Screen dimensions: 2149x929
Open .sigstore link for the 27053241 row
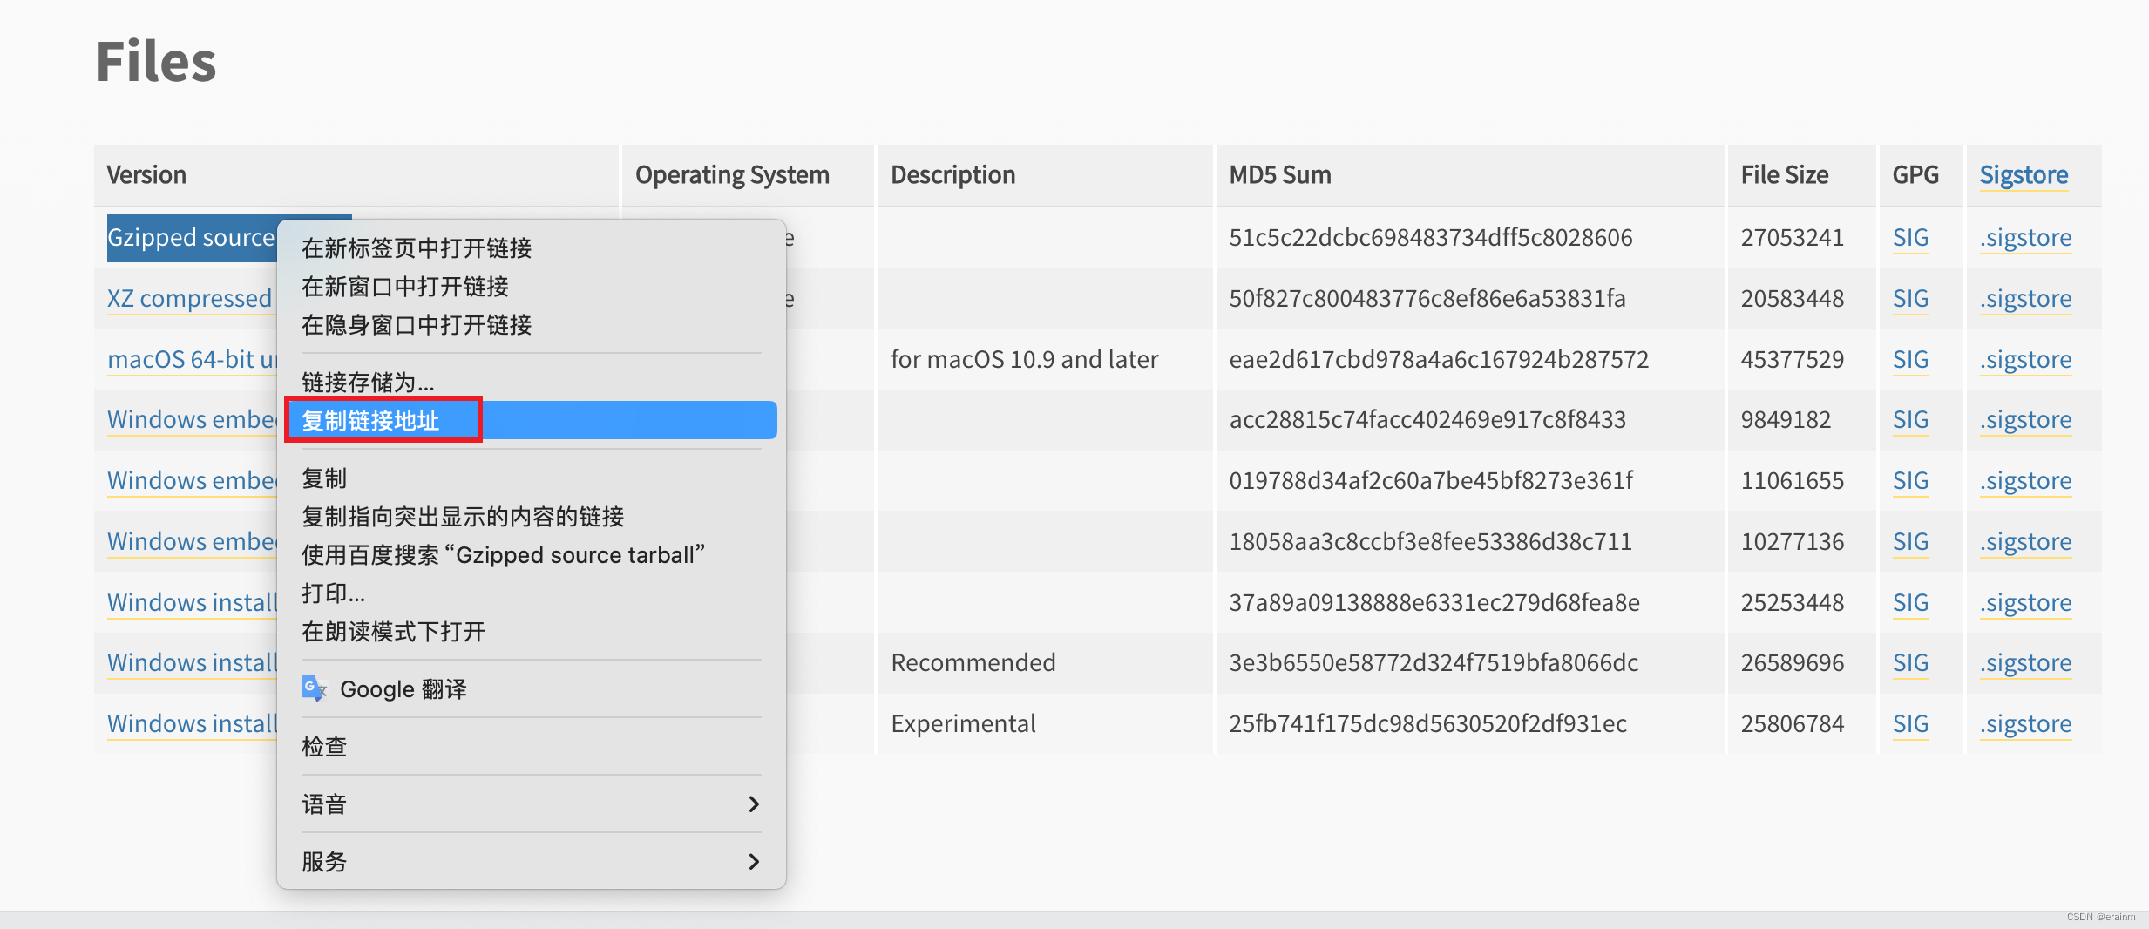point(2025,237)
